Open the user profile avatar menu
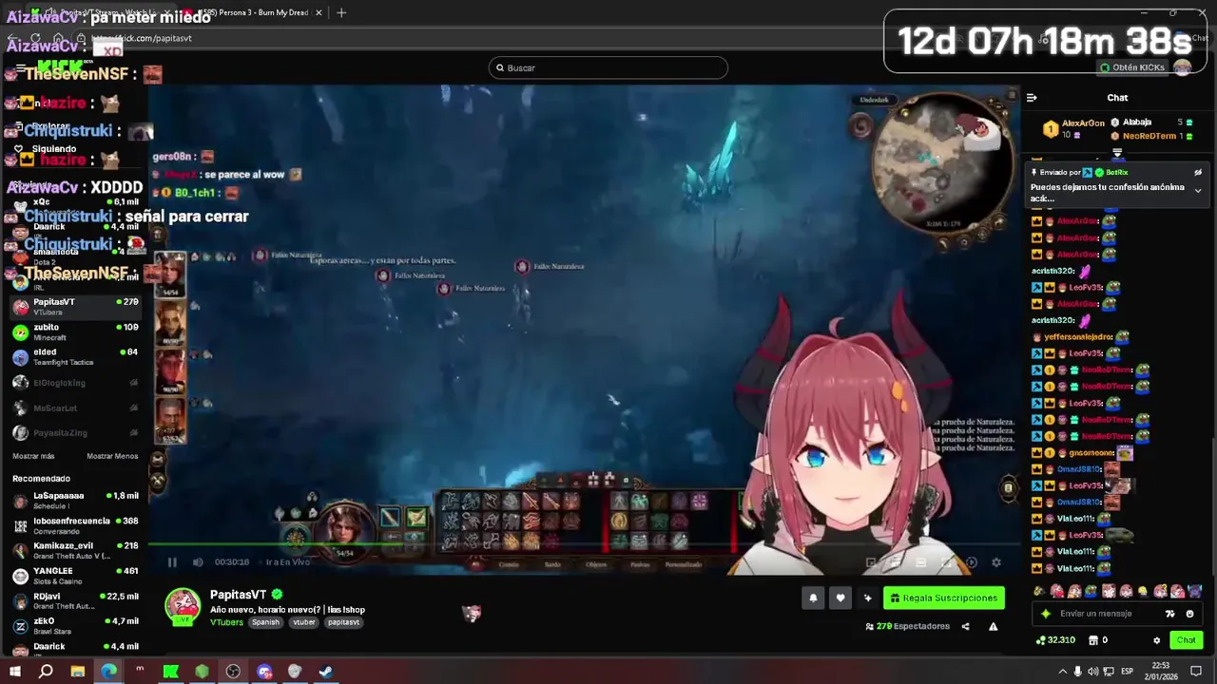The height and width of the screenshot is (684, 1217). 1183,67
